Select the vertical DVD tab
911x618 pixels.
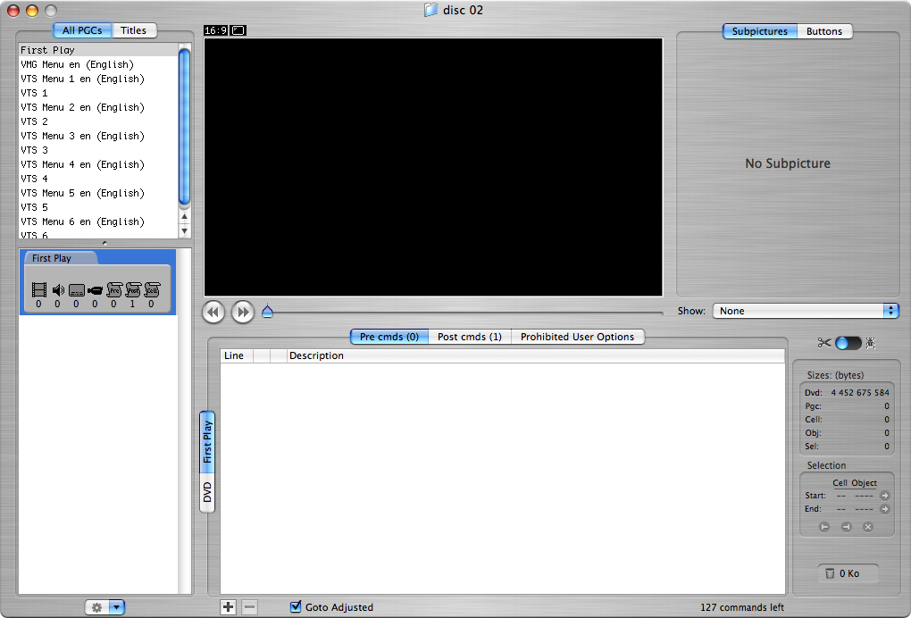207,493
